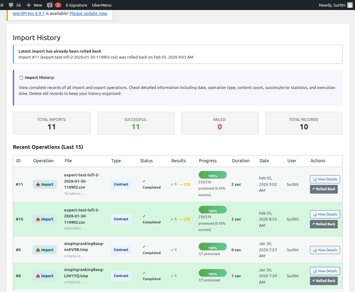355x292 pixels.
Task: Click Rolled Back button for import #8
Action: click(x=324, y=281)
